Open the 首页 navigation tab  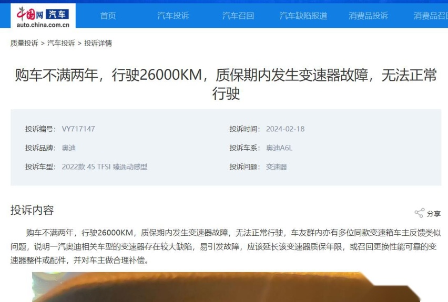[108, 15]
